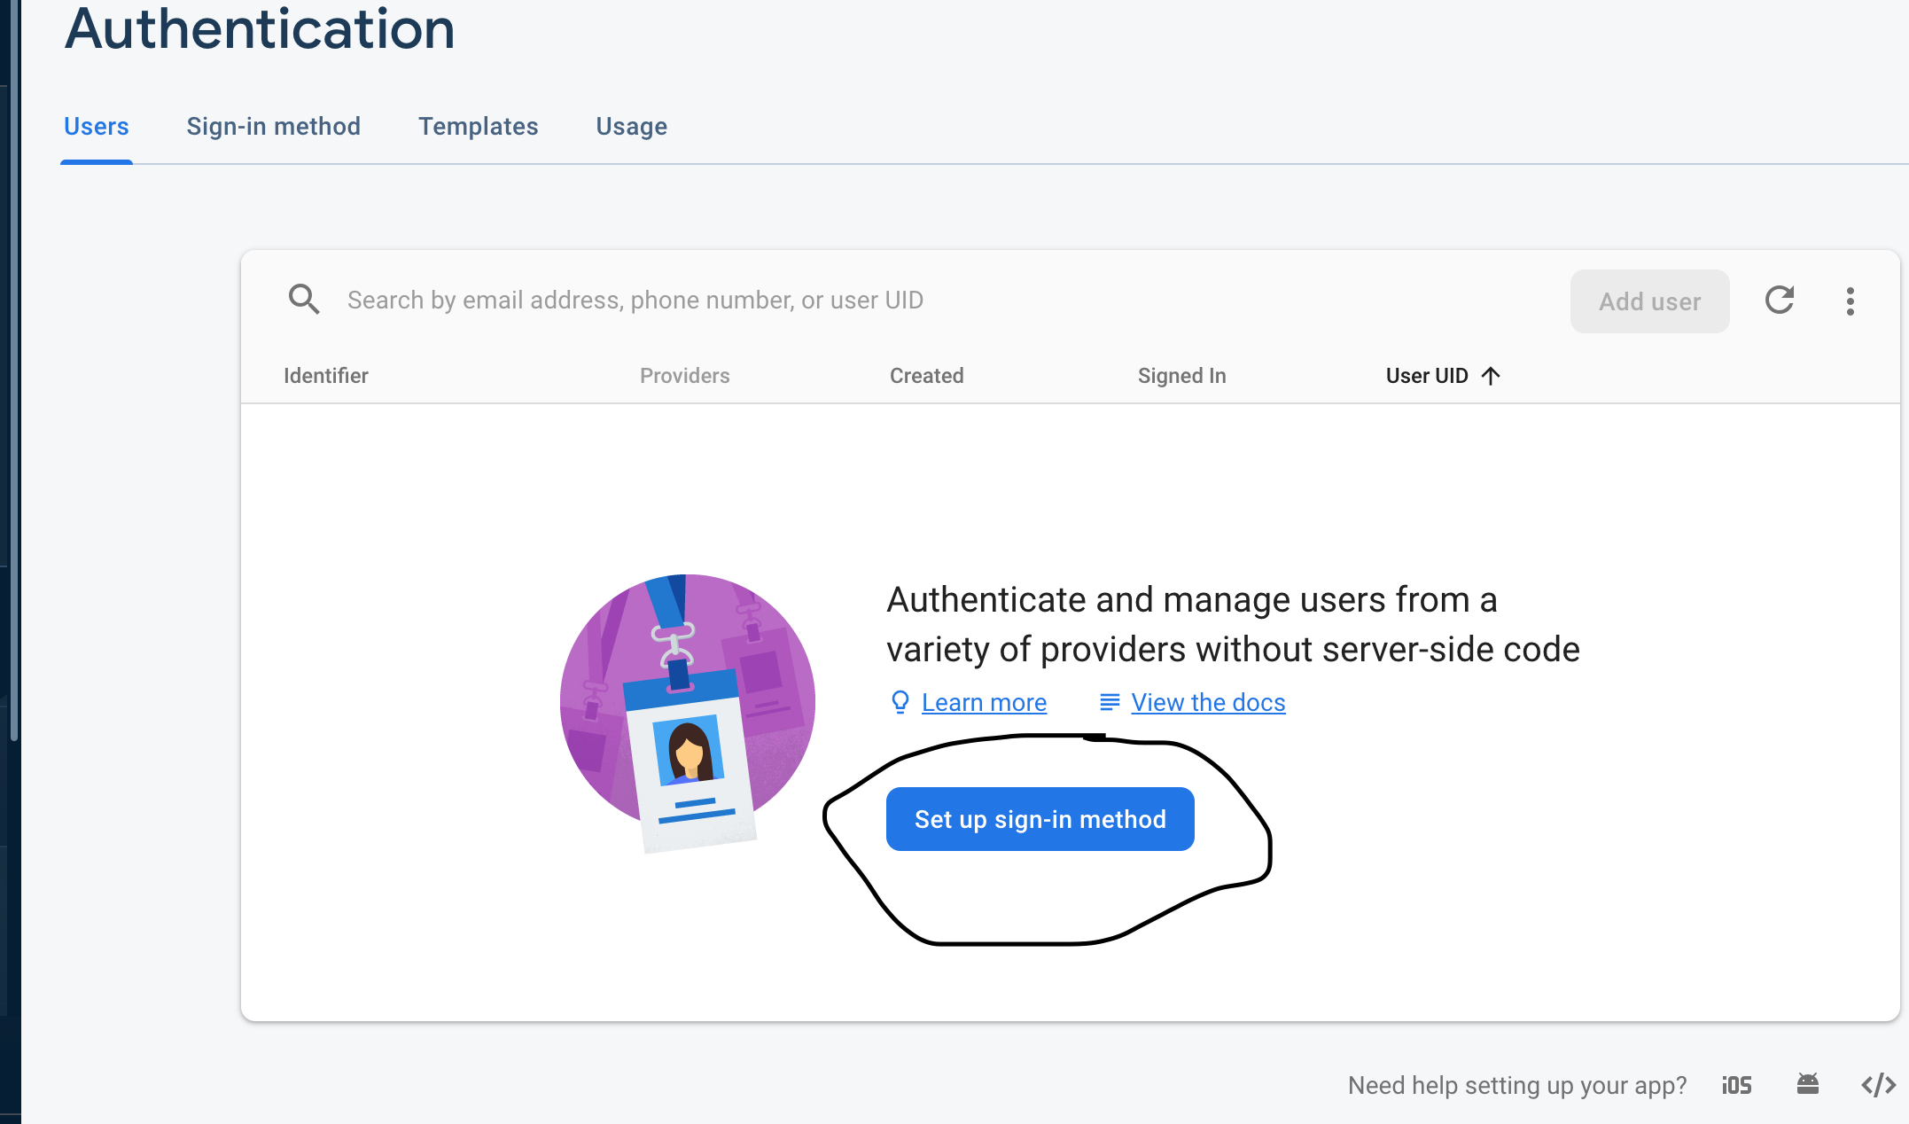Click the lightbulb icon beside Learn more
The width and height of the screenshot is (1909, 1124).
coord(900,702)
